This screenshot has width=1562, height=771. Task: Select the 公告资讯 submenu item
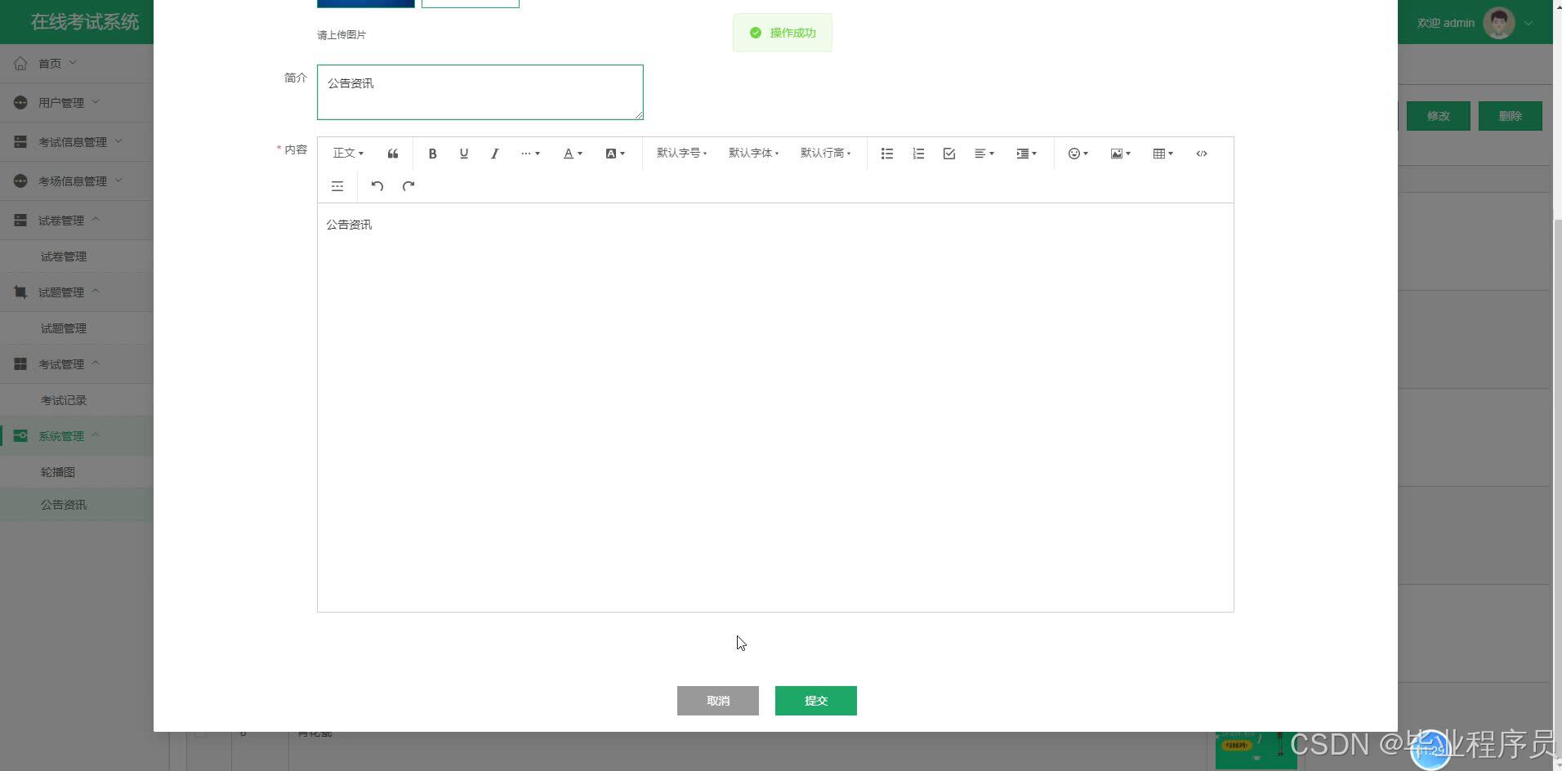click(77, 505)
